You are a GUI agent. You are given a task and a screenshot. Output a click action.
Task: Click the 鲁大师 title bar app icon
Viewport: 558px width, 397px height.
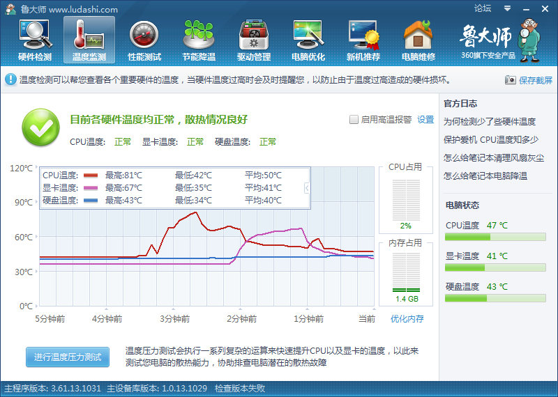tap(11, 9)
